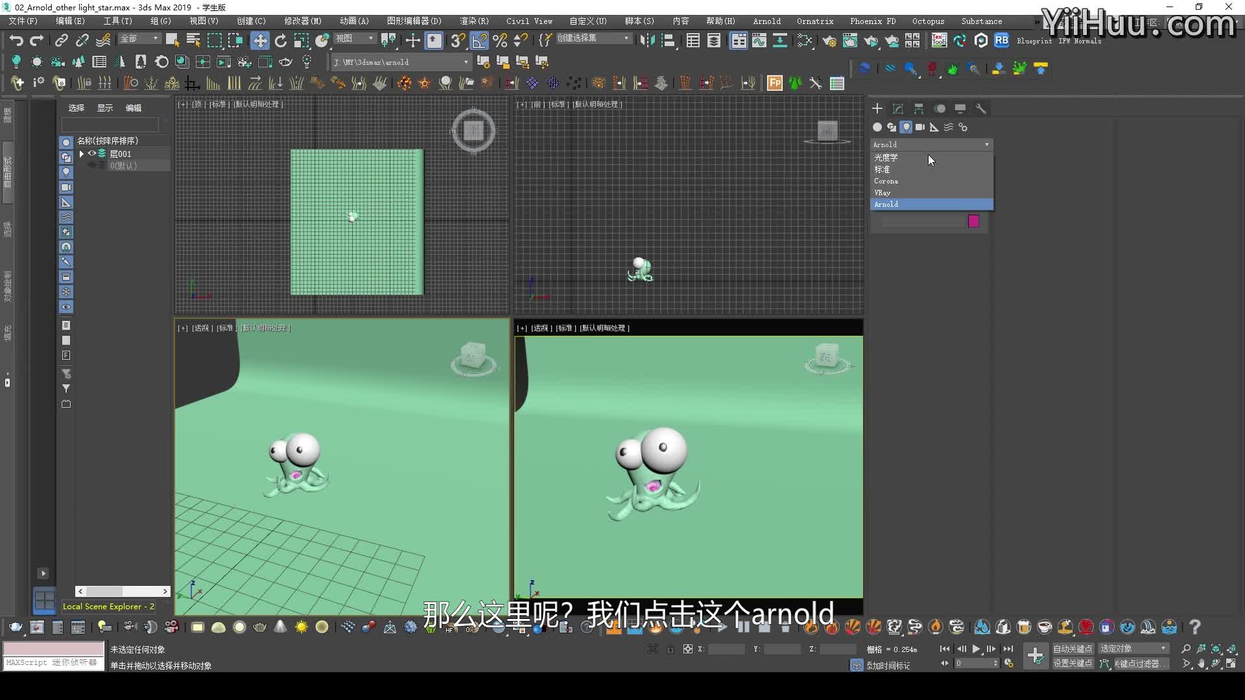Open the Local Scene Explorer dropdown
This screenshot has width=1245, height=700.
click(x=108, y=607)
